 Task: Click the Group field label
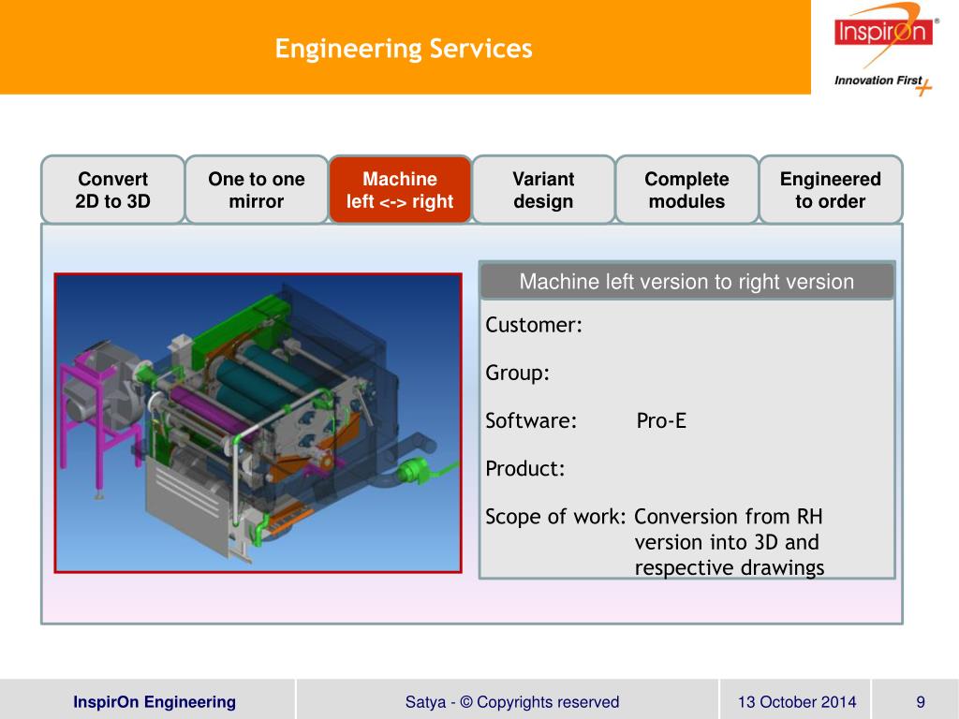click(518, 374)
